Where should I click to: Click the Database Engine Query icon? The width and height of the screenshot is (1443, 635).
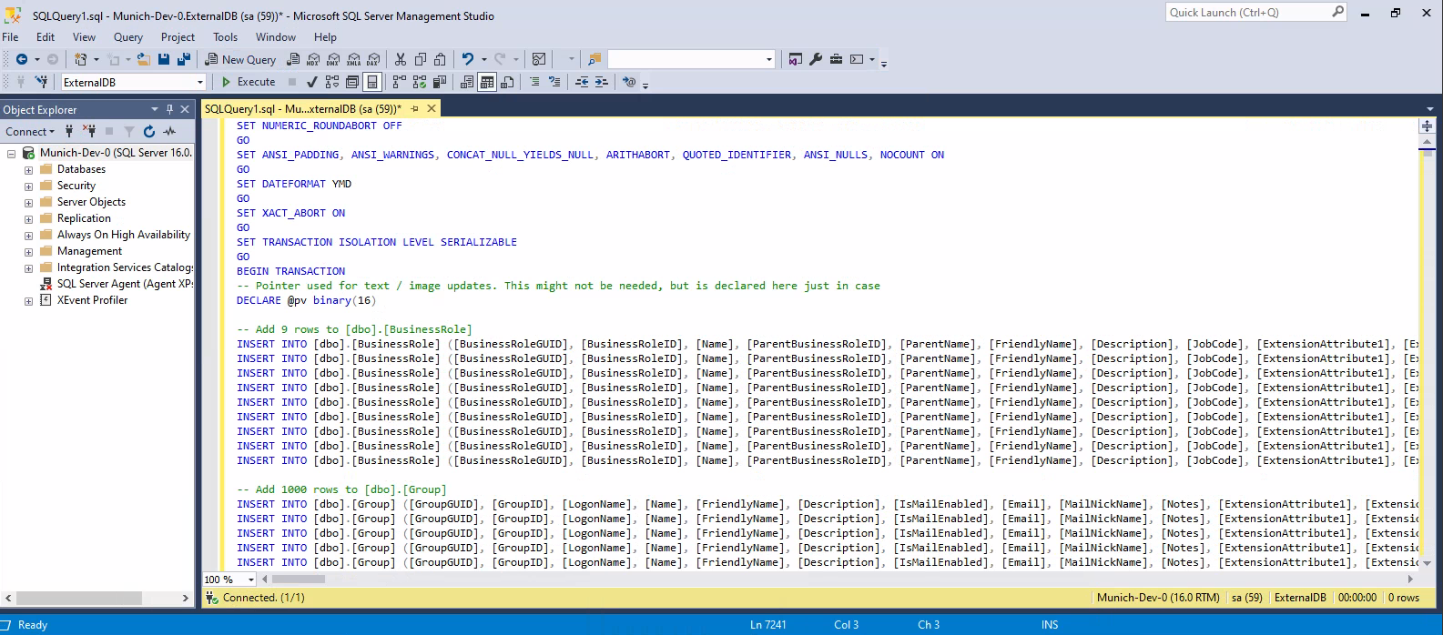[x=293, y=59]
